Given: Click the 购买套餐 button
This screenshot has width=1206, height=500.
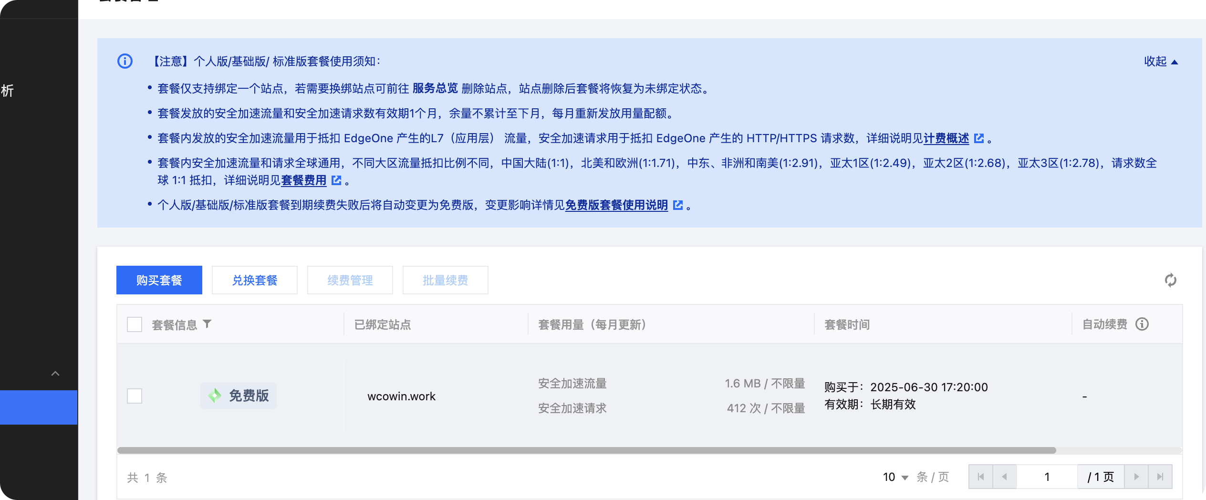Looking at the screenshot, I should pos(159,280).
